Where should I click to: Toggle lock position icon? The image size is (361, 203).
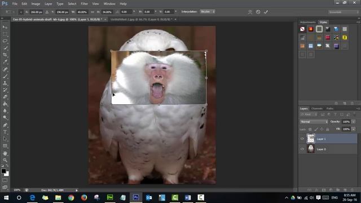point(322,129)
